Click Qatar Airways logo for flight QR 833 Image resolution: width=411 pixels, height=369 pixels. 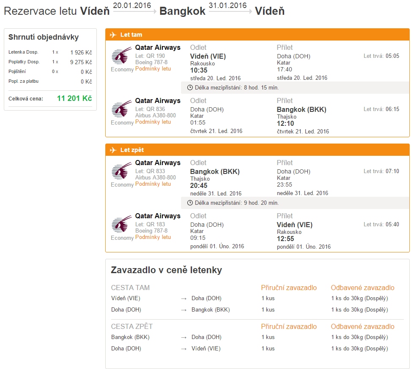[122, 171]
